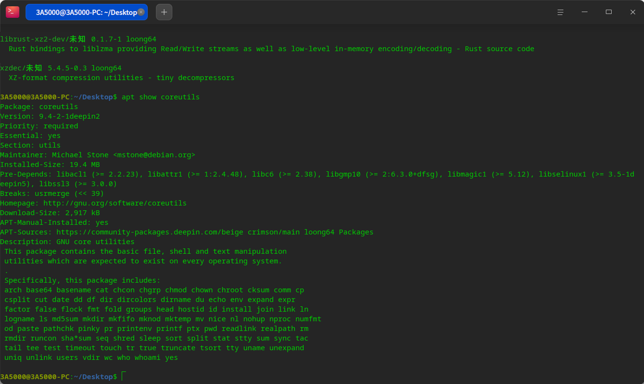Click the 'Version: 9.4-2-1deepin2' line
Image resolution: width=644 pixels, height=384 pixels.
pos(50,116)
